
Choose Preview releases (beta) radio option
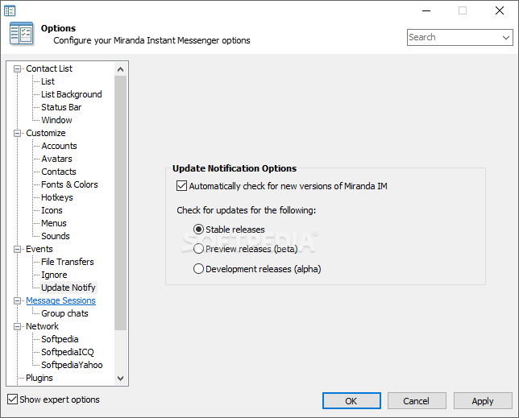(x=198, y=249)
